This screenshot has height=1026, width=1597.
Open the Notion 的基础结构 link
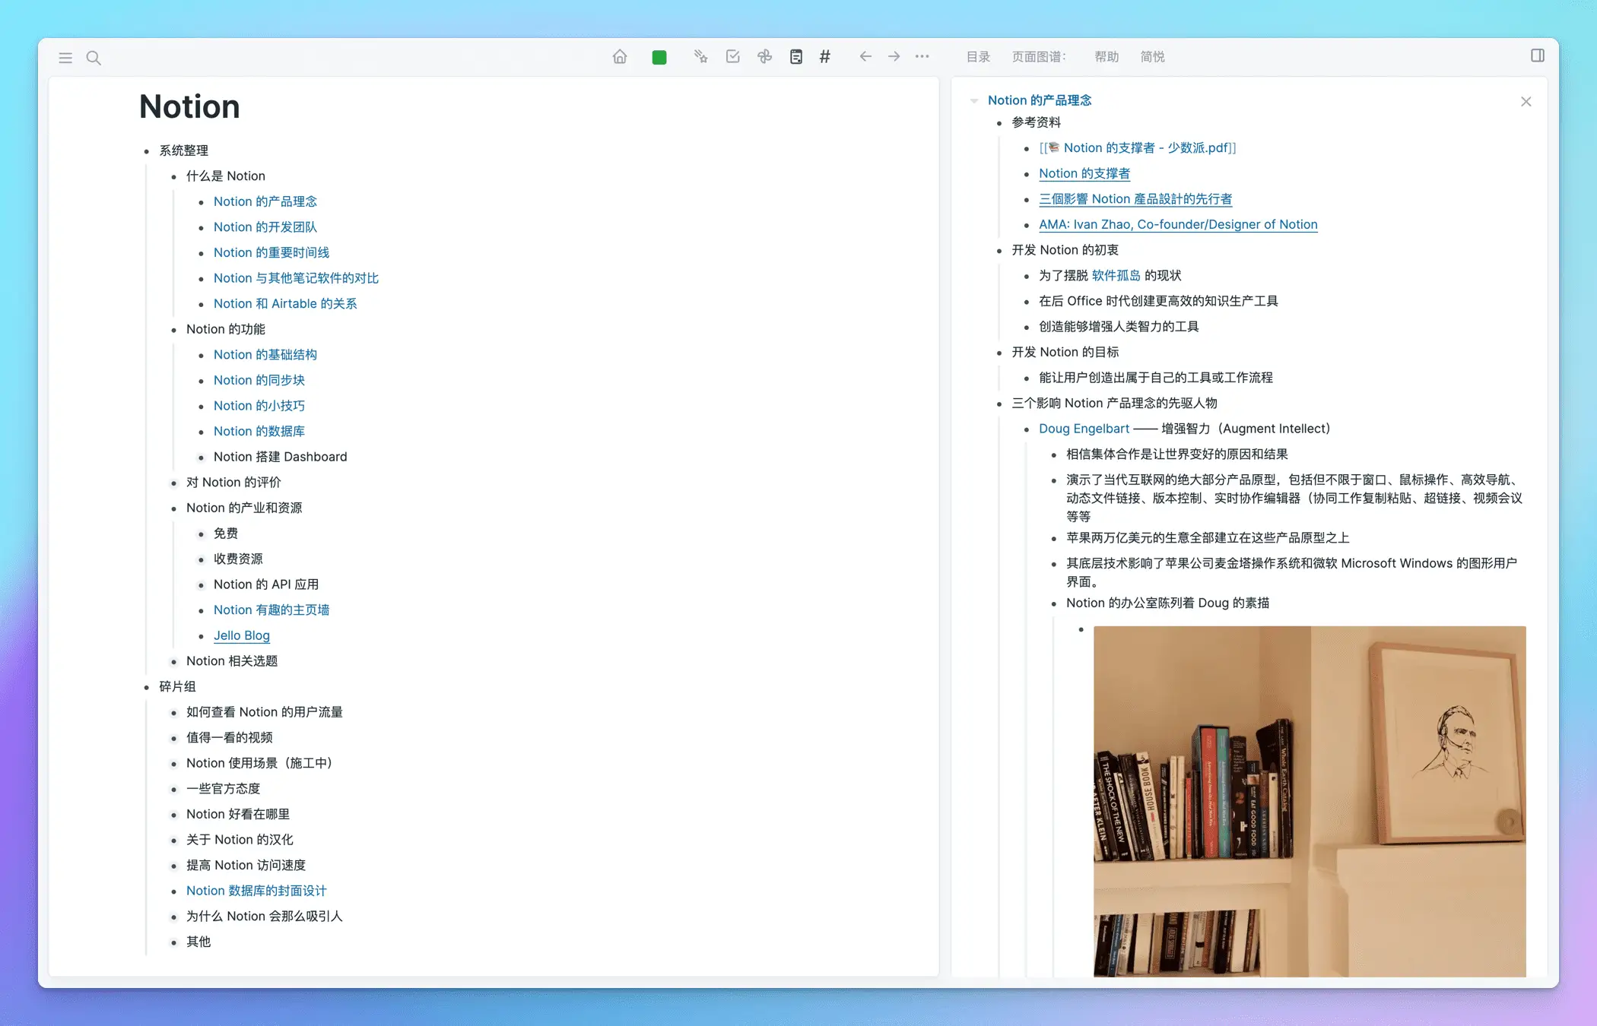(265, 355)
